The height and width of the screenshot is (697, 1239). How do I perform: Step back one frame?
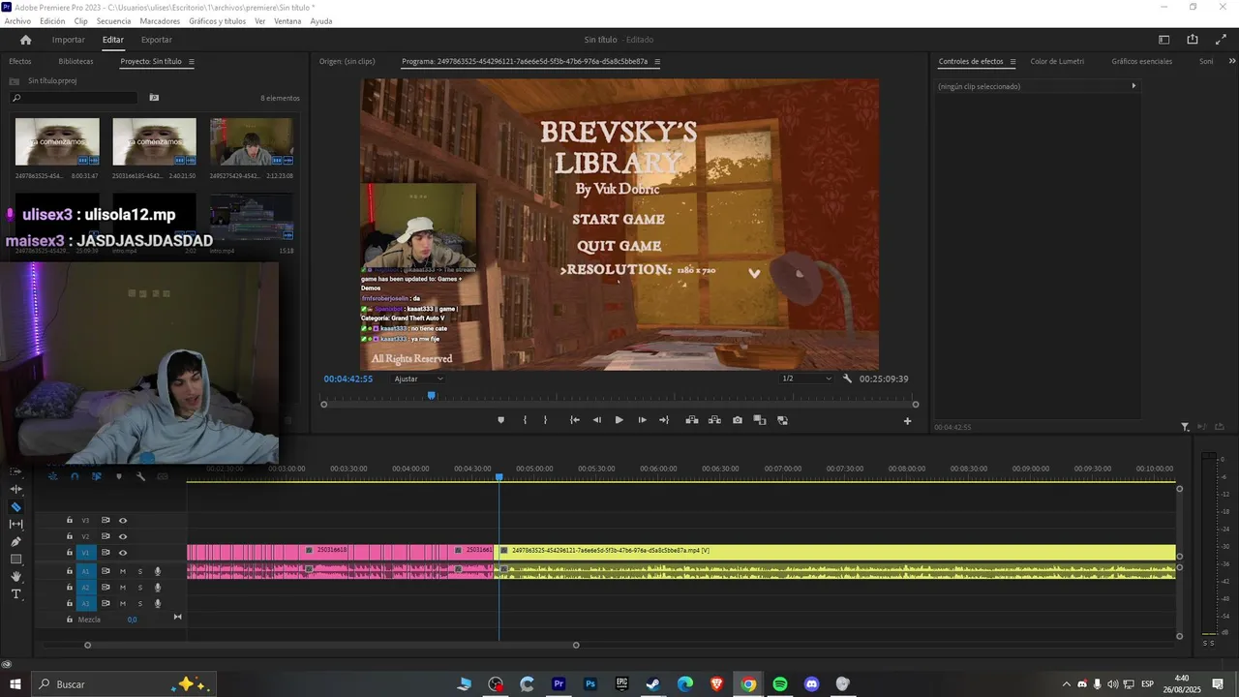[x=596, y=420]
